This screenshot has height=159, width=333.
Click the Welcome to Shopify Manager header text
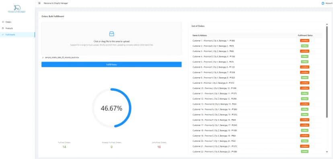coord(56,3)
